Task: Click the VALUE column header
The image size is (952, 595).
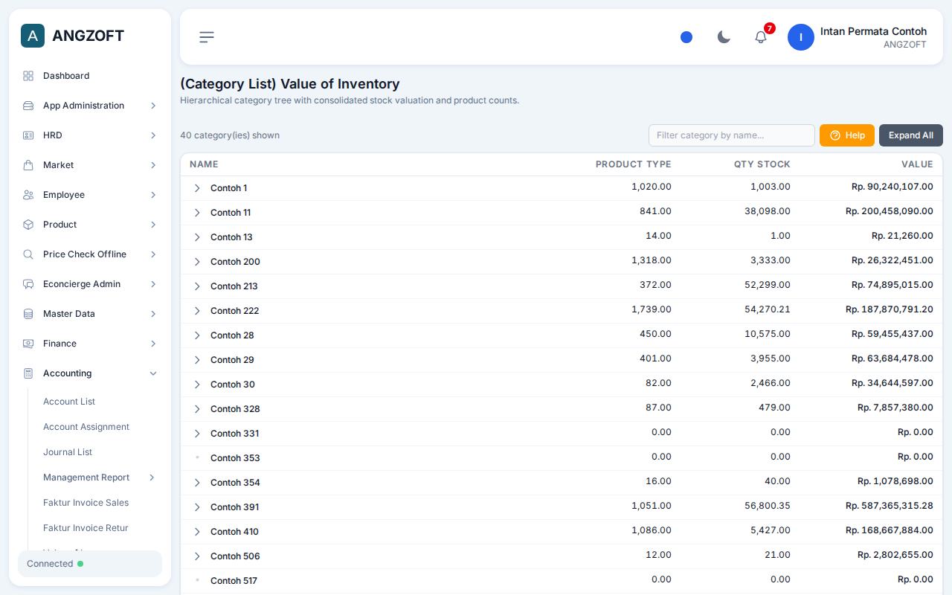Action: [x=917, y=164]
